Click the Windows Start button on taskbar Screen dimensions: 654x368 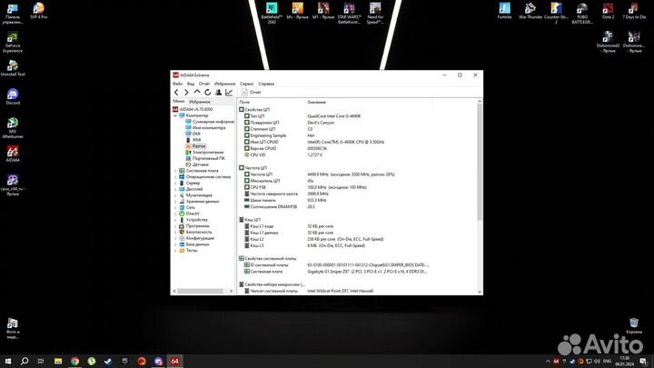point(7,361)
